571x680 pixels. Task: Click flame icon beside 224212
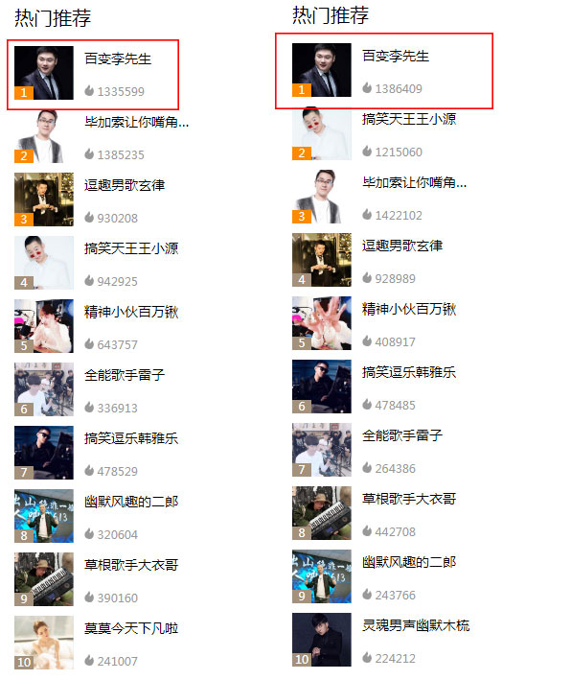point(367,657)
